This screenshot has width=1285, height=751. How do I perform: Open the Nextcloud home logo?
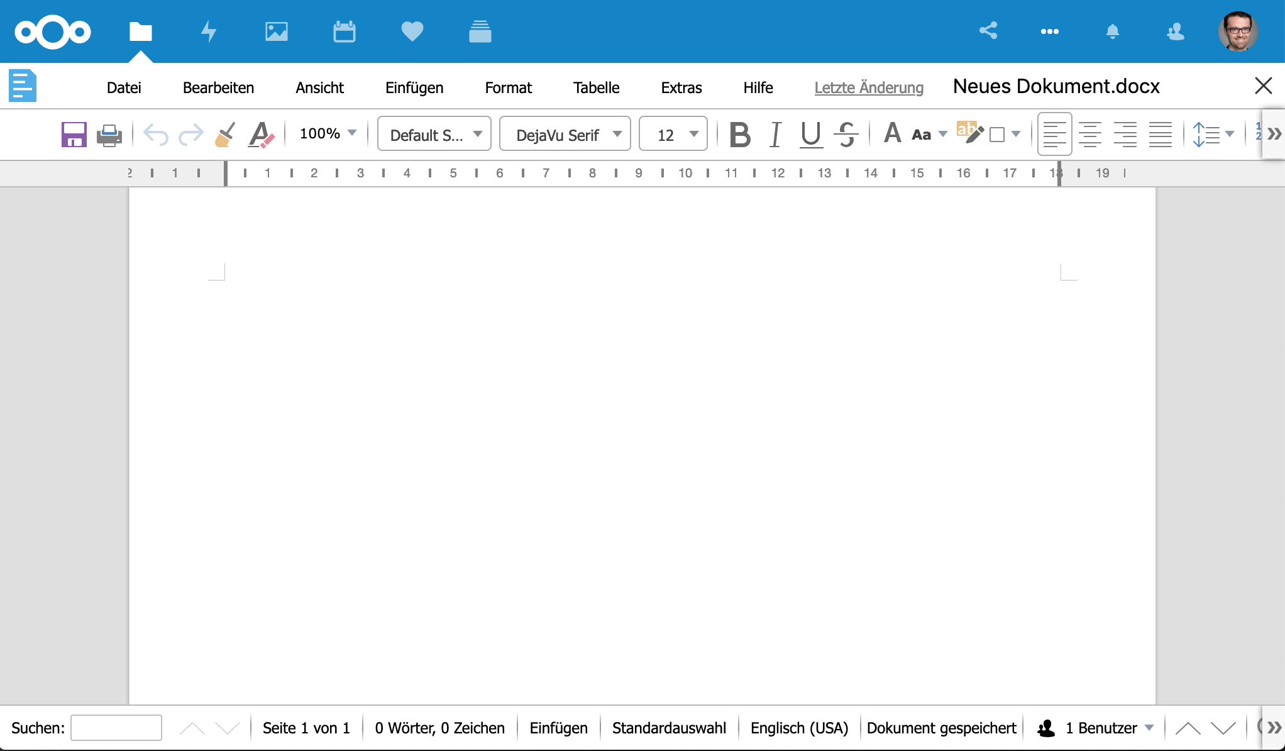(x=53, y=31)
